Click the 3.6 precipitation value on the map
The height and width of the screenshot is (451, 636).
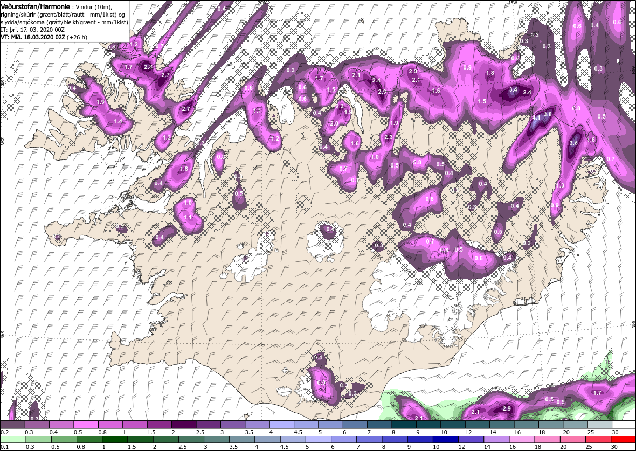pos(573,143)
